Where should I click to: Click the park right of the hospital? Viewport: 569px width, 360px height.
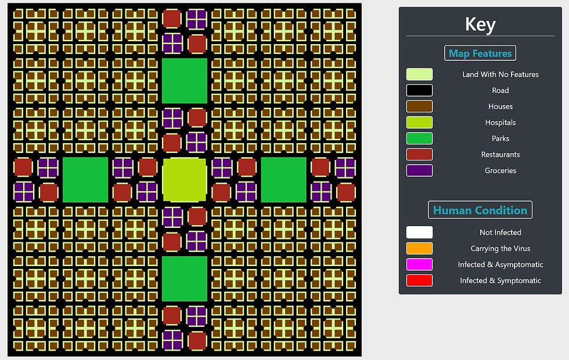(284, 180)
